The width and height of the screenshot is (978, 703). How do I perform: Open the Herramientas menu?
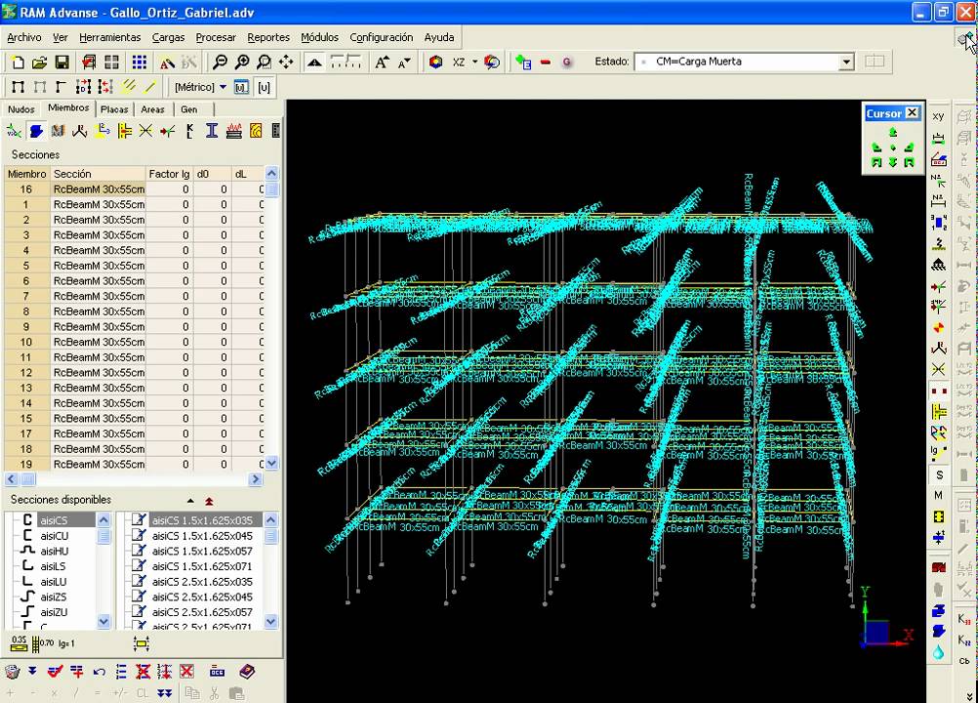[109, 37]
